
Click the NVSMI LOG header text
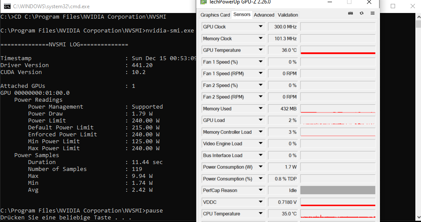64,44
